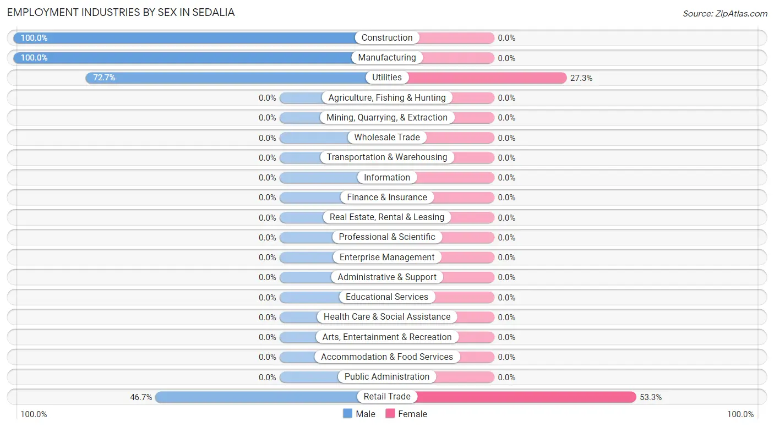
Task: Select the Finance & Insurance label
Action: coord(387,198)
